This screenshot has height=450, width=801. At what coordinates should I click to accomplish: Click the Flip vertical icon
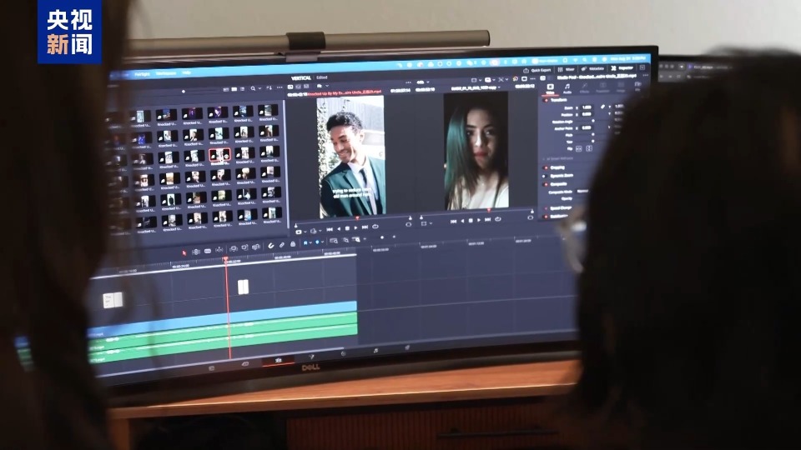(588, 148)
